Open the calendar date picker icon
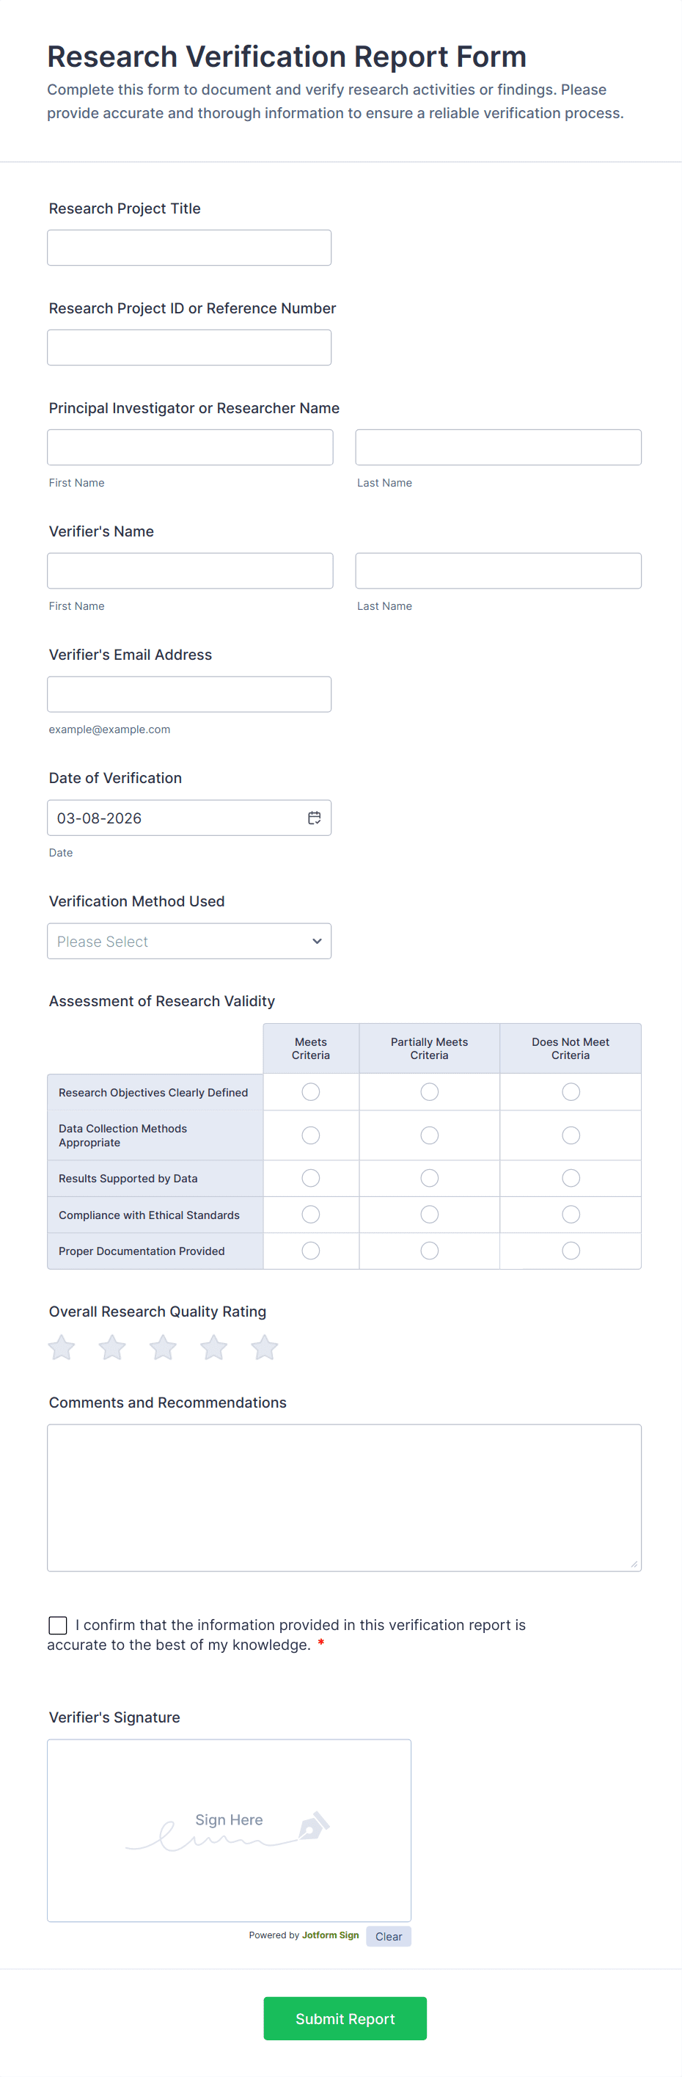Screen dimensions: 682x2077 click(314, 818)
